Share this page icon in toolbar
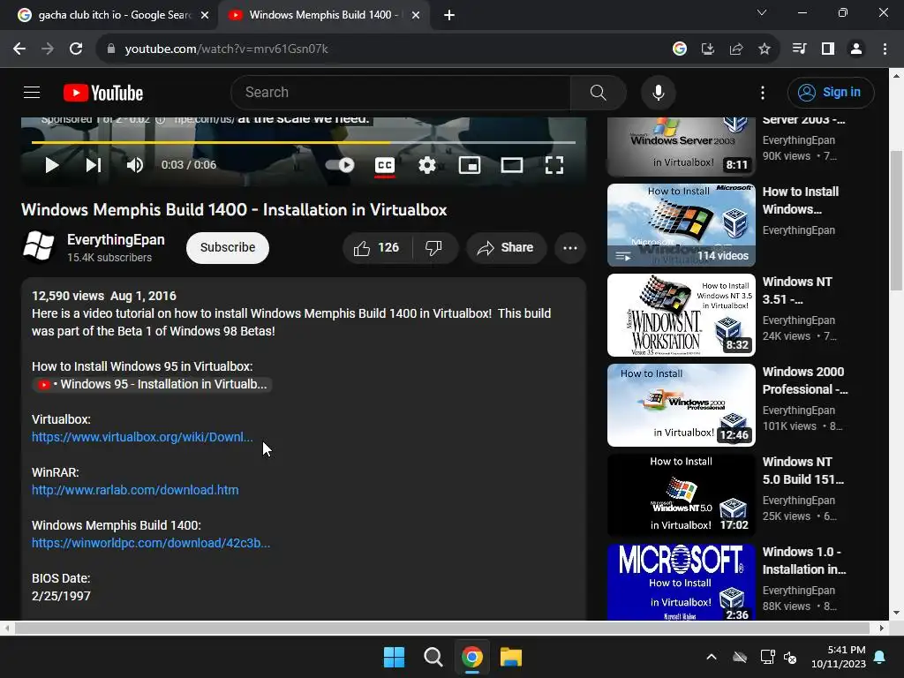 click(x=735, y=49)
